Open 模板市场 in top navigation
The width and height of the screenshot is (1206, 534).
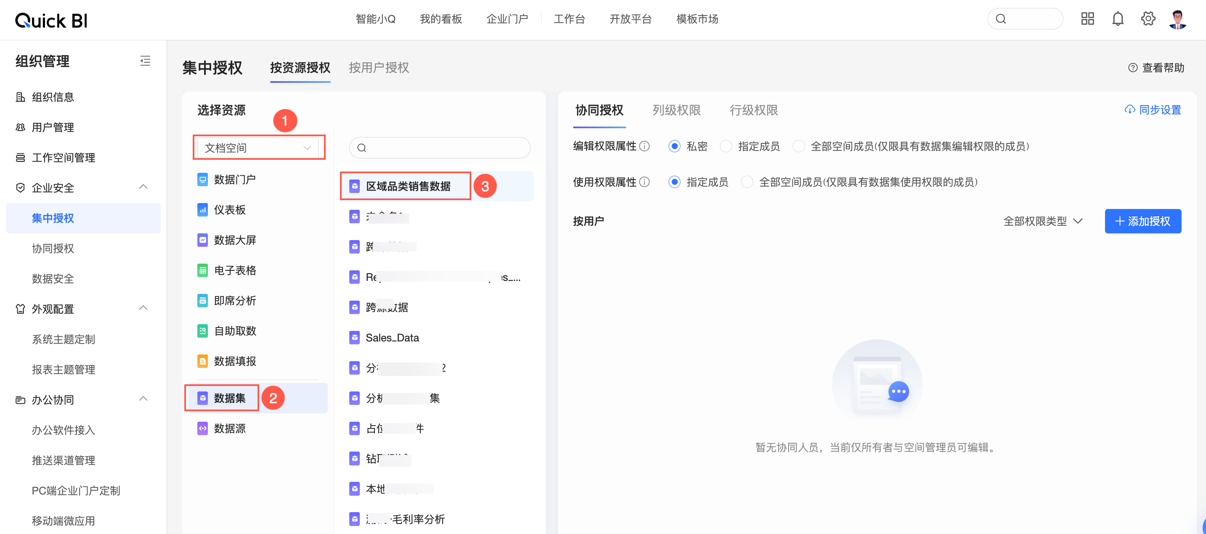[697, 19]
